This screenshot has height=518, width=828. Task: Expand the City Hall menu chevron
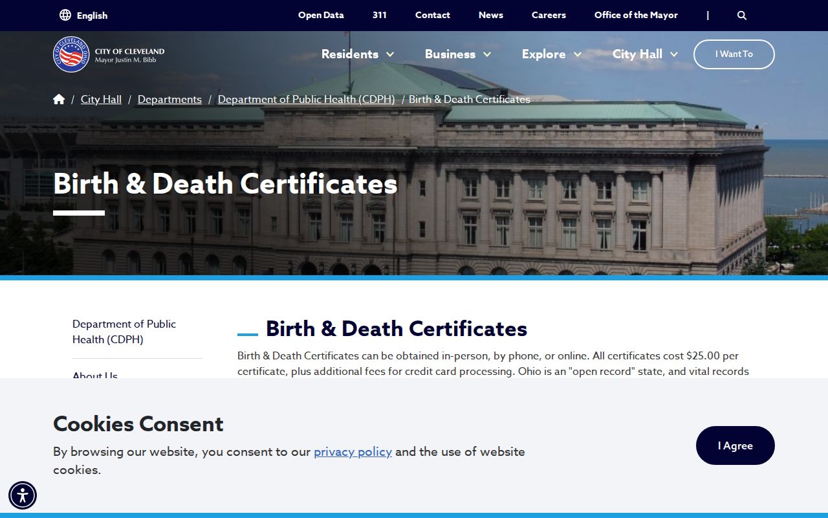click(x=674, y=54)
